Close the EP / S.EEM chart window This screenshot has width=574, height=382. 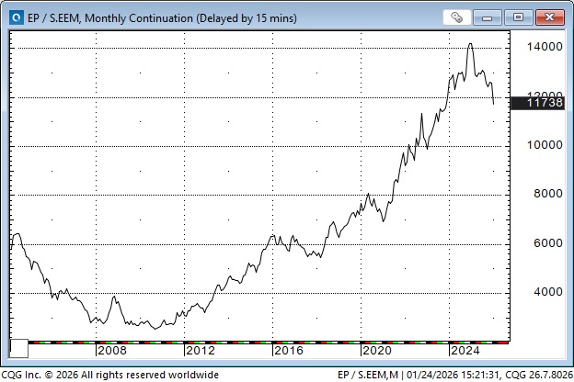550,17
